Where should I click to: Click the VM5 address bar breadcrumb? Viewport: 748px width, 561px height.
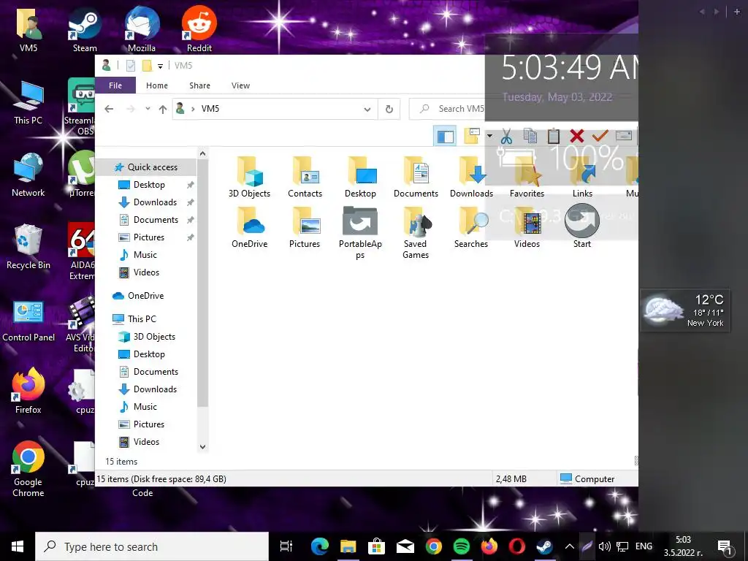(x=210, y=109)
